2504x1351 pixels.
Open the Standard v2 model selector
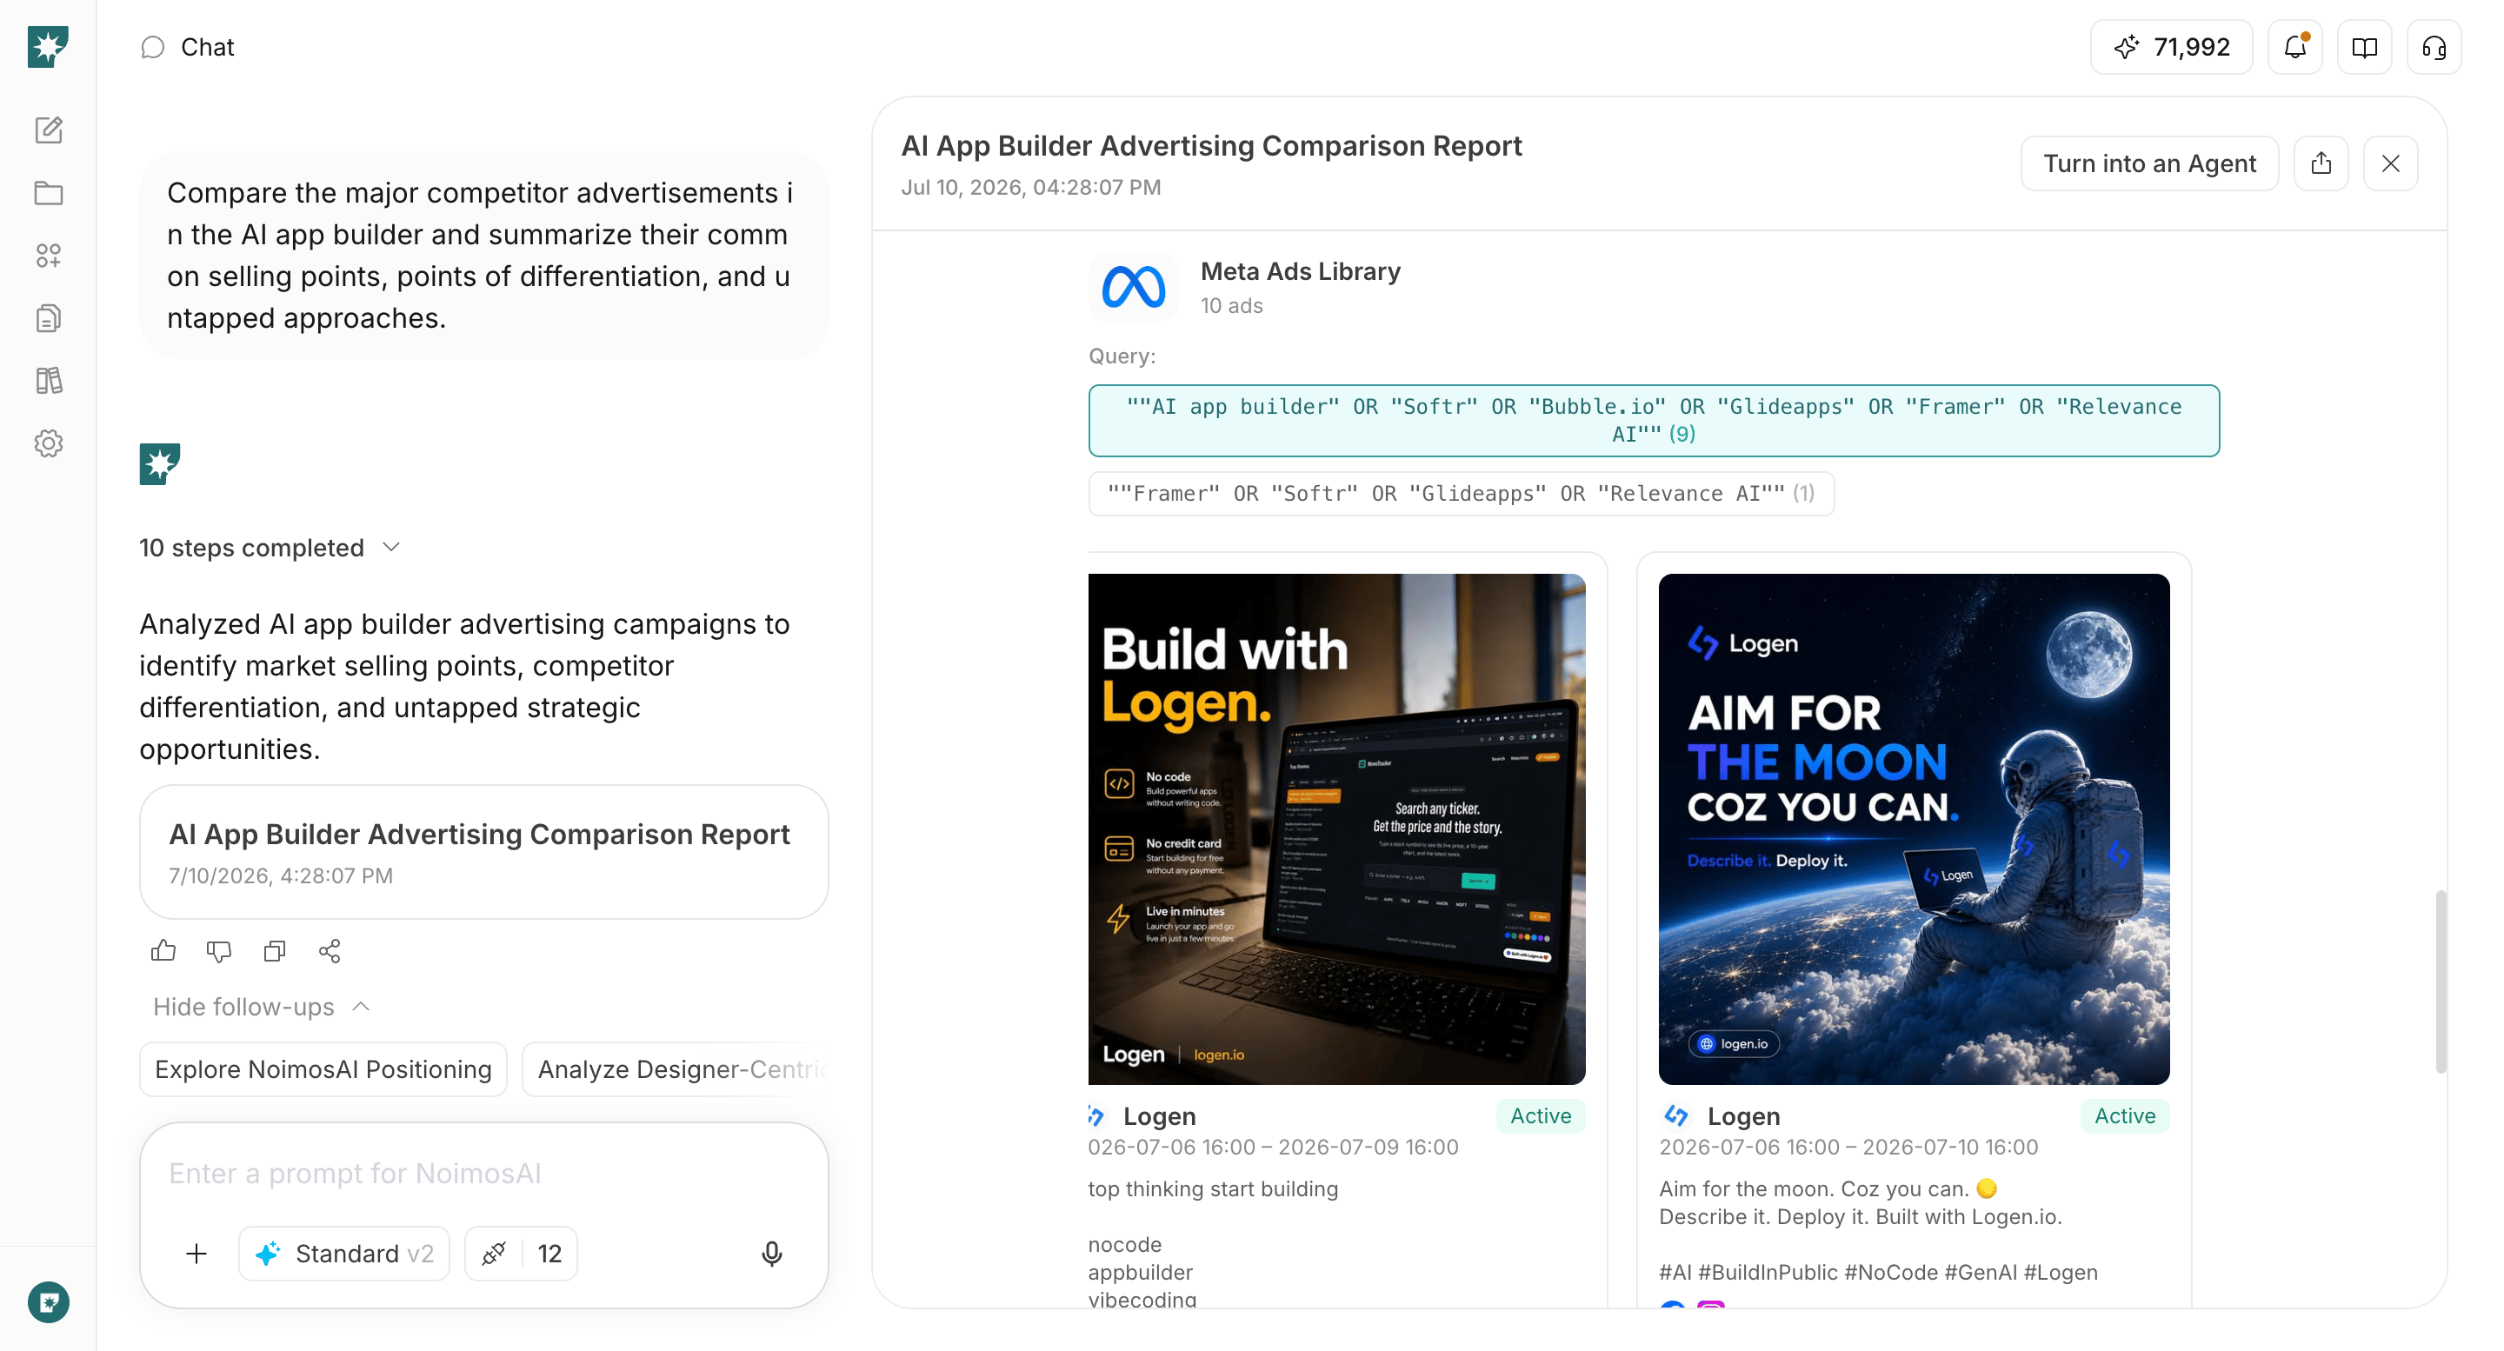tap(344, 1254)
